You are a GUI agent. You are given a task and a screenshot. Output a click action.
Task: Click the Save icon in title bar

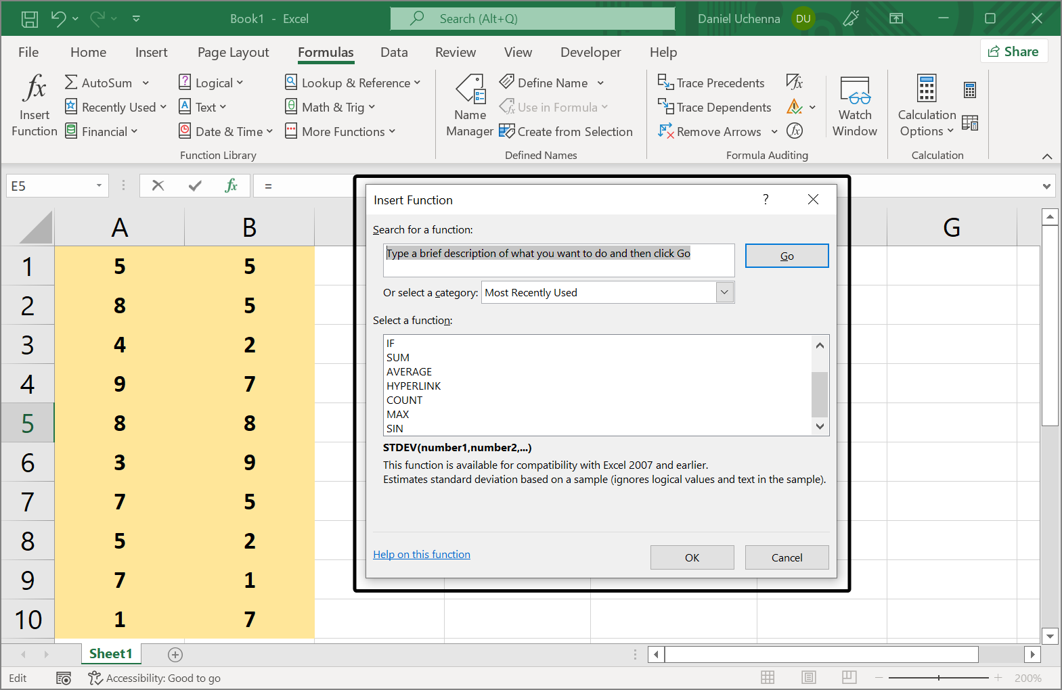tap(30, 19)
